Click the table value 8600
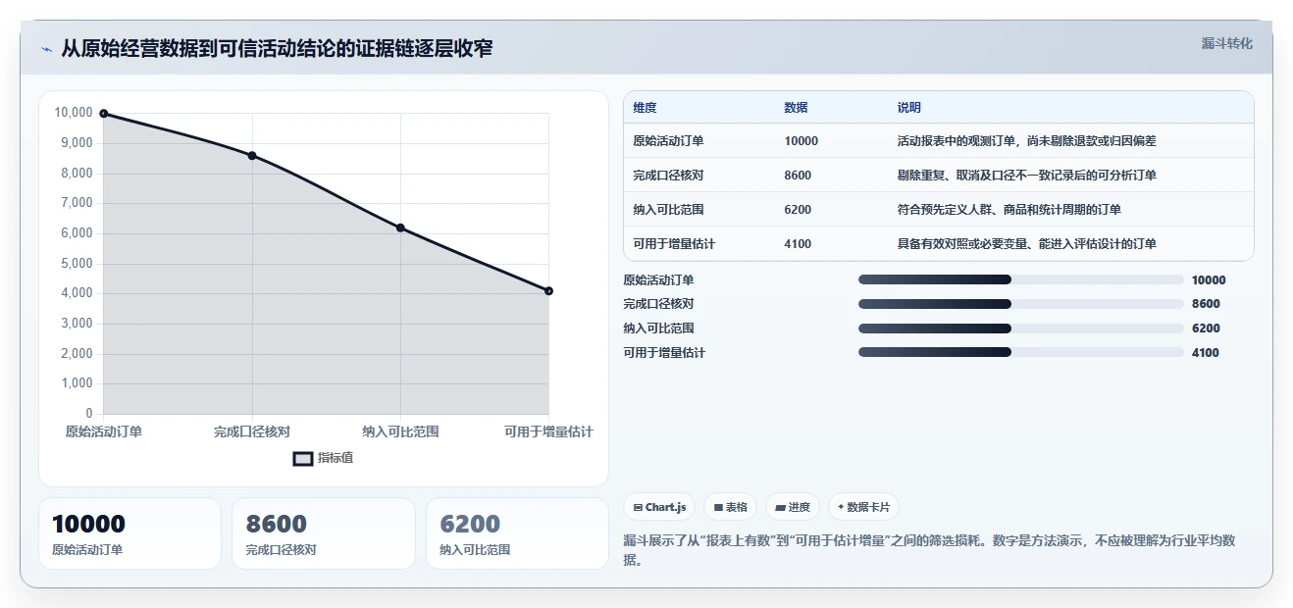Viewport: 1293px width, 608px height. coord(798,176)
